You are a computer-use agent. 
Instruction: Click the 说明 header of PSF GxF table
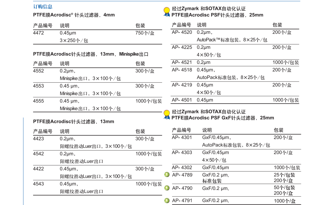pos(207,130)
